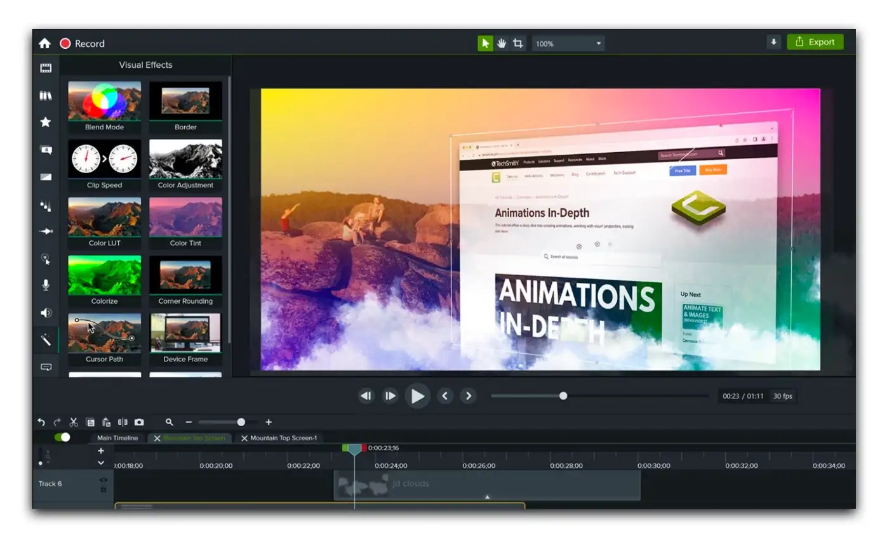Image resolution: width=889 pixels, height=539 pixels.
Task: Switch to the Main Timeline tab
Action: tap(117, 438)
